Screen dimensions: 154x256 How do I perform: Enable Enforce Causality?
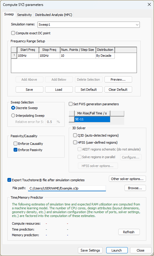15,144
